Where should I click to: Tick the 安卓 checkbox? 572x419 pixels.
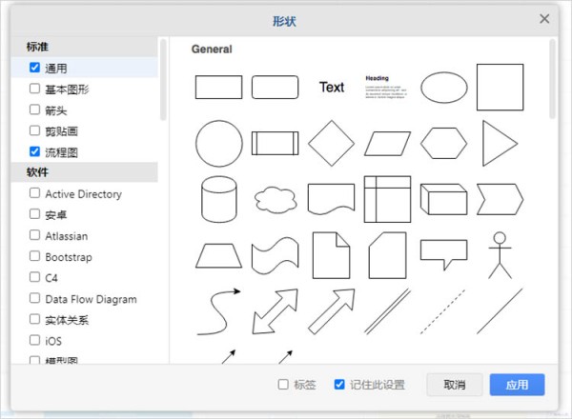[34, 214]
